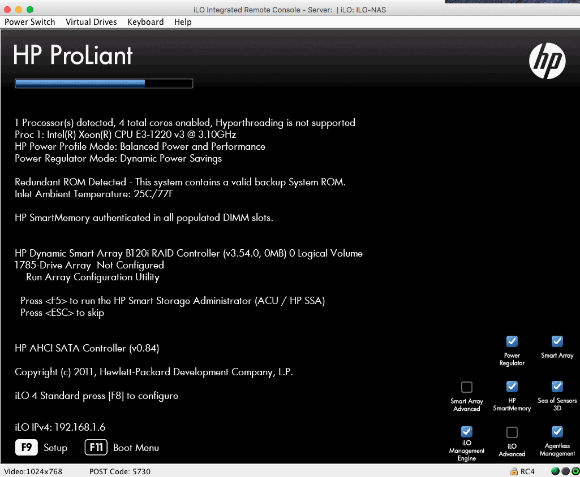Click the 'Redundant ROM Detected' line
This screenshot has height=477, width=580.
[x=180, y=182]
